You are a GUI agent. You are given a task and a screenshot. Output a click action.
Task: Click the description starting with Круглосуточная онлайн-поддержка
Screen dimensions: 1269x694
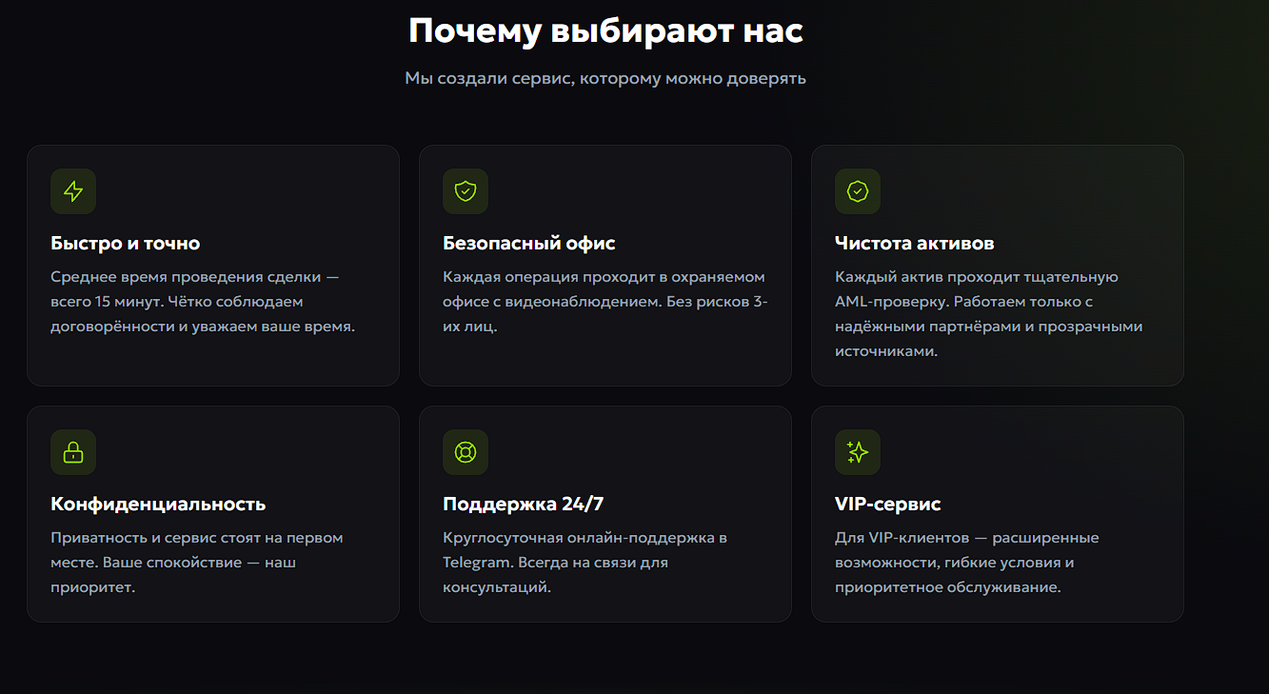585,562
